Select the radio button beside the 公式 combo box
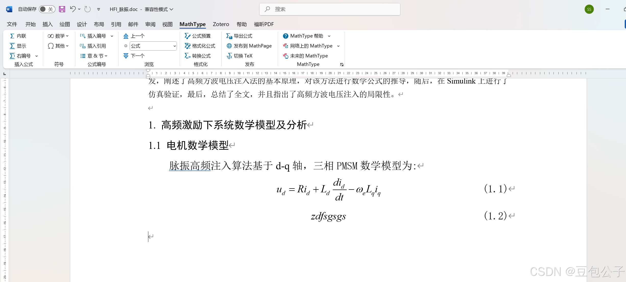626x282 pixels. click(x=126, y=46)
